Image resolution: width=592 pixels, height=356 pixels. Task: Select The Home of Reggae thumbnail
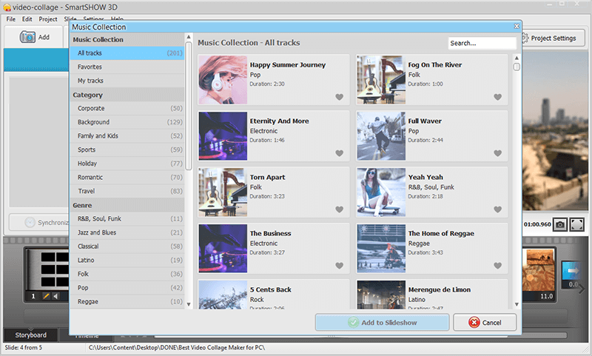tap(381, 249)
